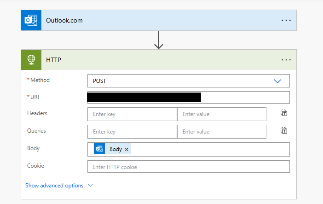Open the Method dropdown showing POST
The height and width of the screenshot is (204, 323).
(189, 81)
